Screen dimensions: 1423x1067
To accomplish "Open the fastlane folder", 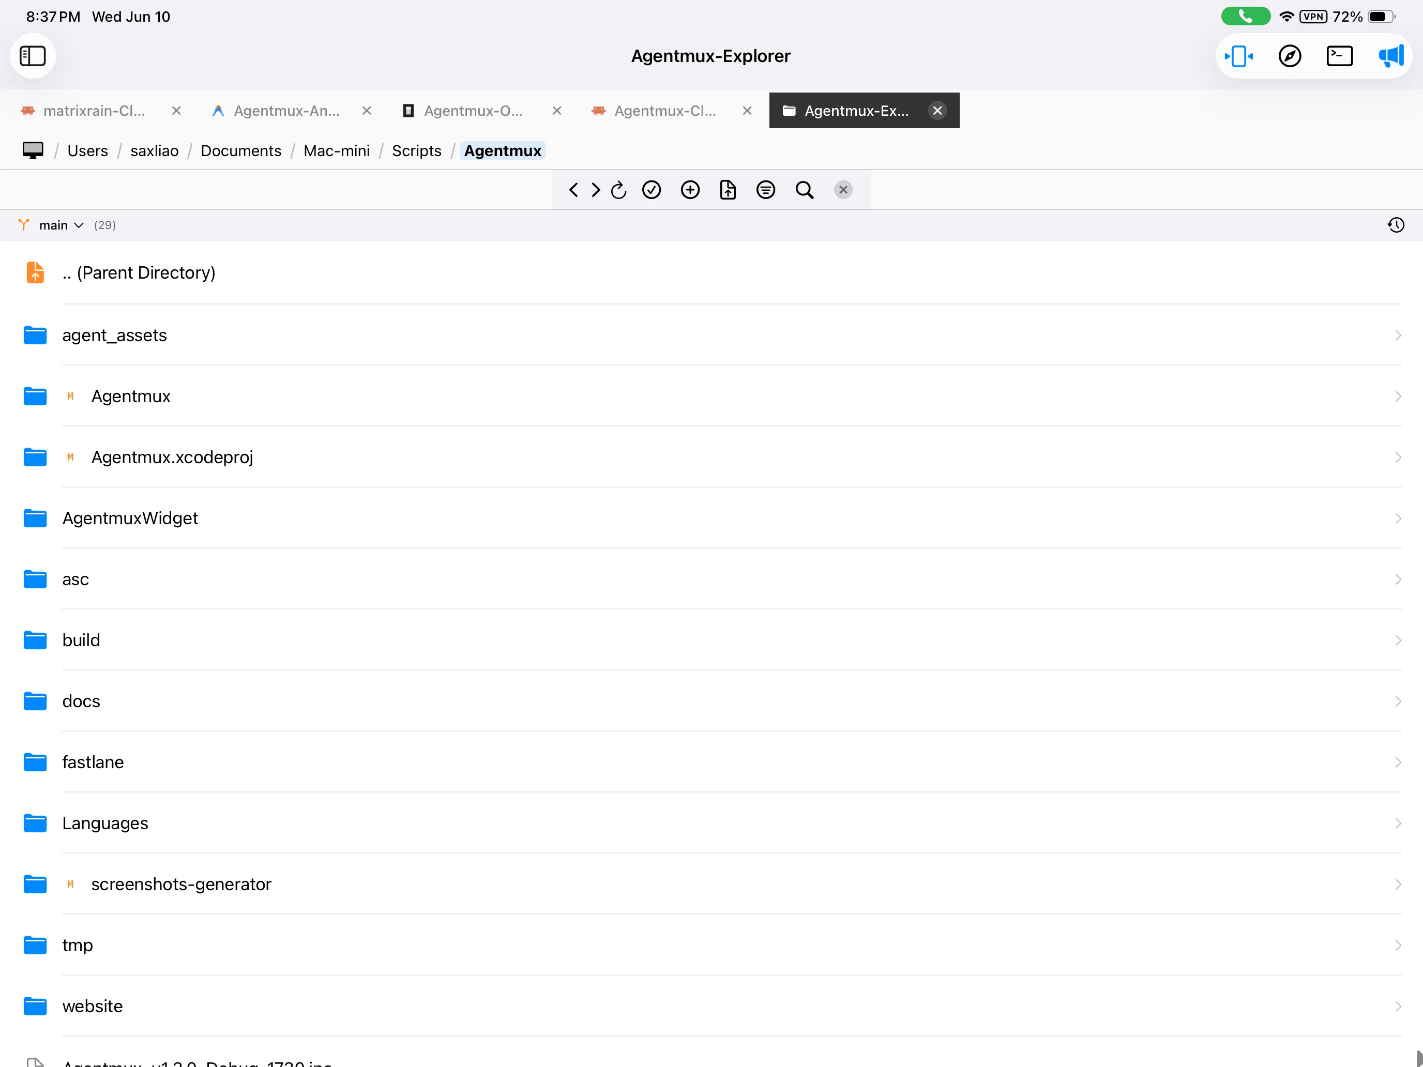I will coord(711,762).
